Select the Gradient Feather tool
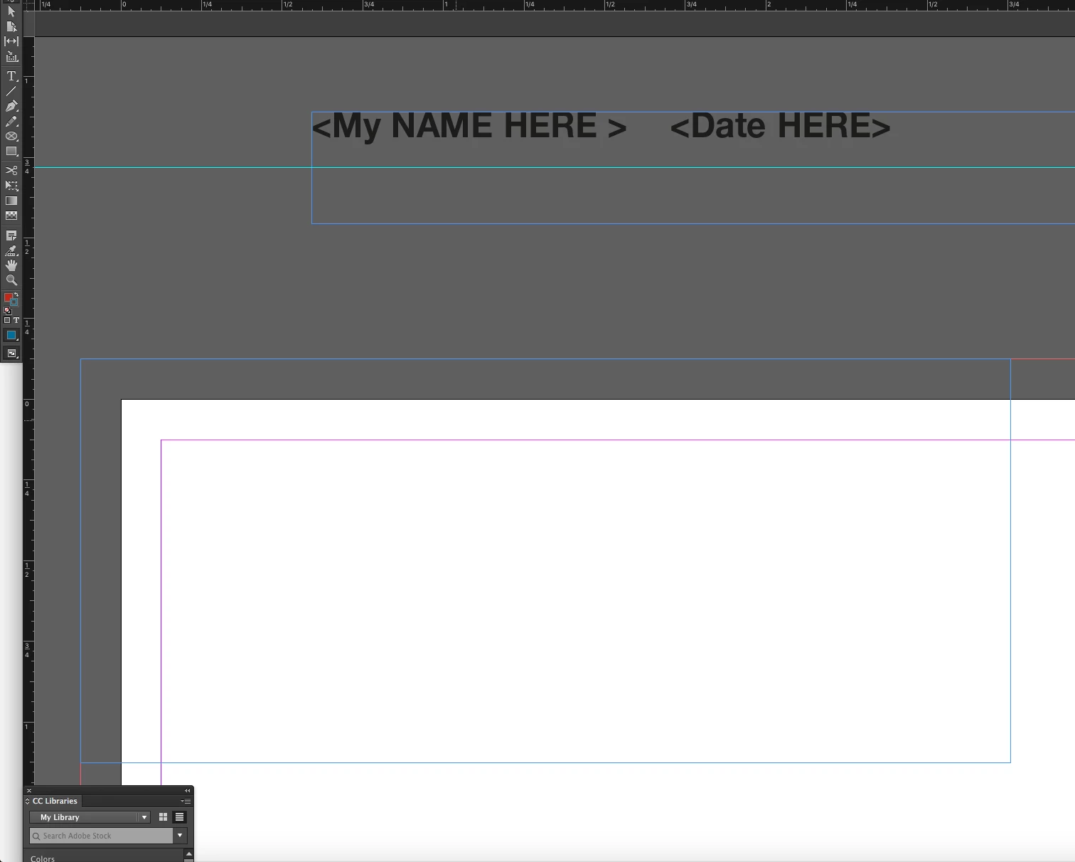Screen dimensions: 1075x862 pyautogui.click(x=11, y=215)
